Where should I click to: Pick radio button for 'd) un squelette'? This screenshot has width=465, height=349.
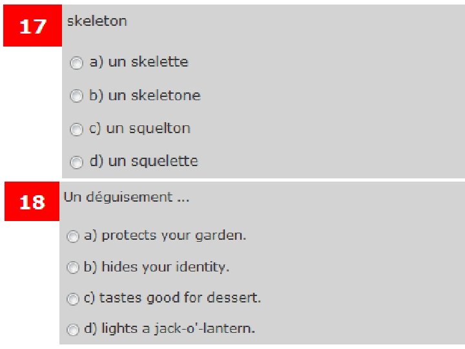click(77, 162)
